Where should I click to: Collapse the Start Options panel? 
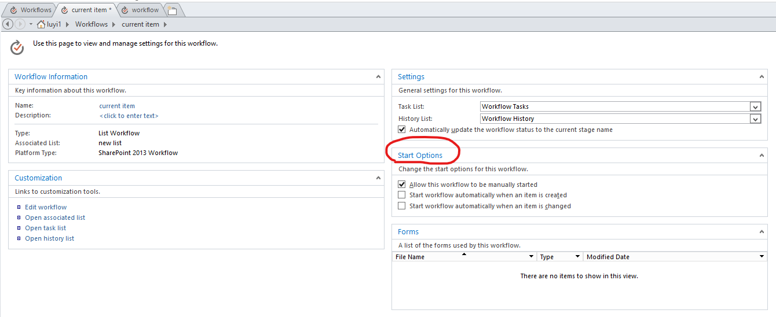click(762, 155)
